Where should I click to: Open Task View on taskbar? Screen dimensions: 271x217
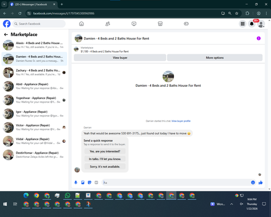pyautogui.click(x=15, y=204)
